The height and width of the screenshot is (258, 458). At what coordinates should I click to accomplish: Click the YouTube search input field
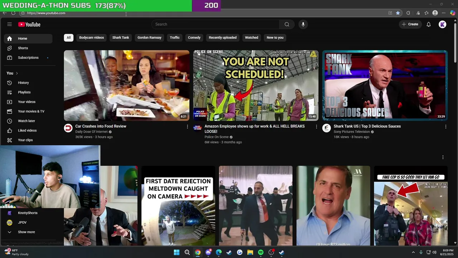click(215, 24)
